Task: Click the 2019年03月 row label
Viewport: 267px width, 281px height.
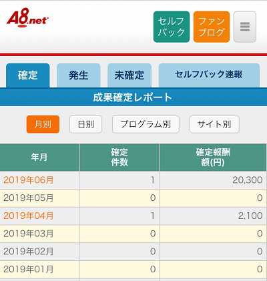Action: [x=29, y=234]
